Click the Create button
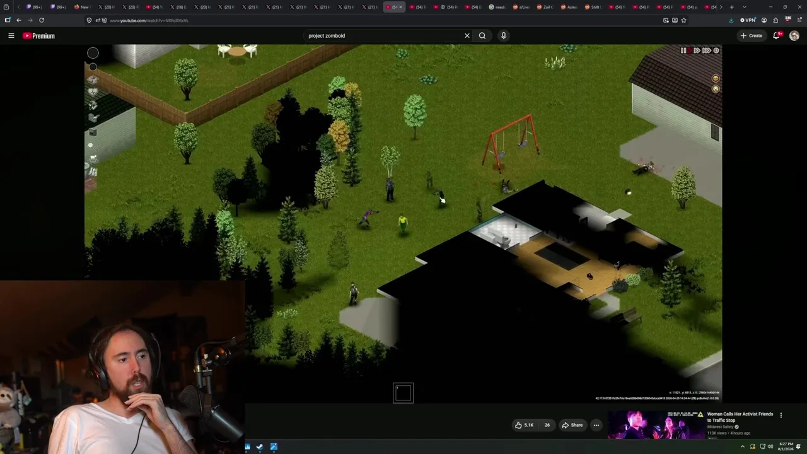Viewport: 807px width, 454px height. 752,36
